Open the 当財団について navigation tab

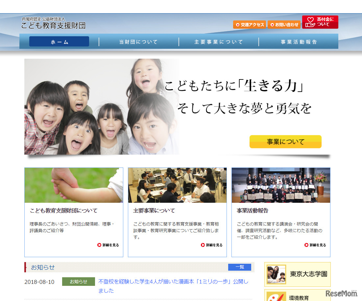[138, 41]
